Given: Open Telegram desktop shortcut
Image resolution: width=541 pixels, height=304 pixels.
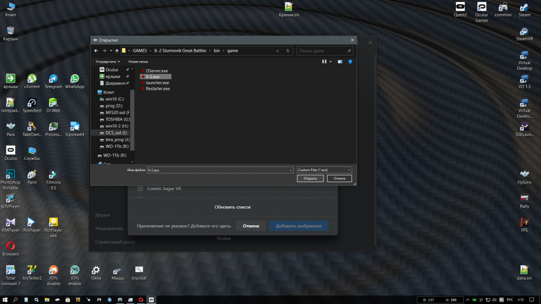Looking at the screenshot, I should [53, 82].
